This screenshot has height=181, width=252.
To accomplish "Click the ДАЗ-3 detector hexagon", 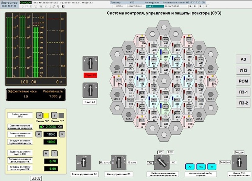I will pos(211,94).
